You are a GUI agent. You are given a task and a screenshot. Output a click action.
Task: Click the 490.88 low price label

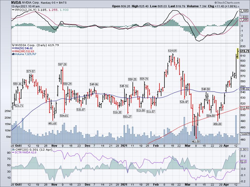pyautogui.click(x=217, y=124)
